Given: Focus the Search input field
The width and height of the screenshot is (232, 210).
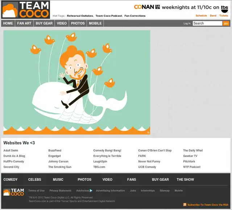Looking at the screenshot, I should click(207, 23).
